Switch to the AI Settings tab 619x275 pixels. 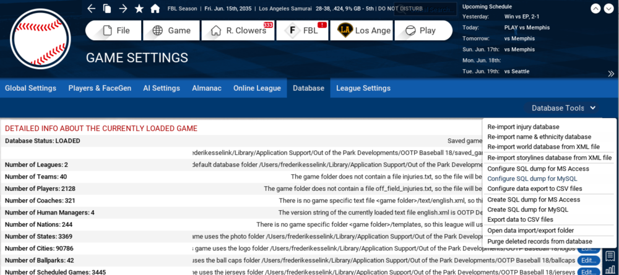click(x=162, y=88)
